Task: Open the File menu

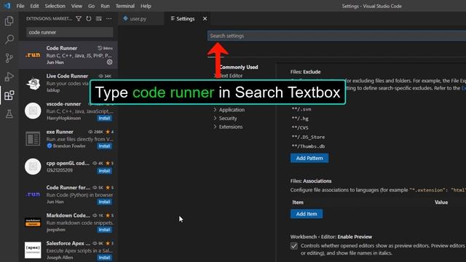Action: point(20,6)
